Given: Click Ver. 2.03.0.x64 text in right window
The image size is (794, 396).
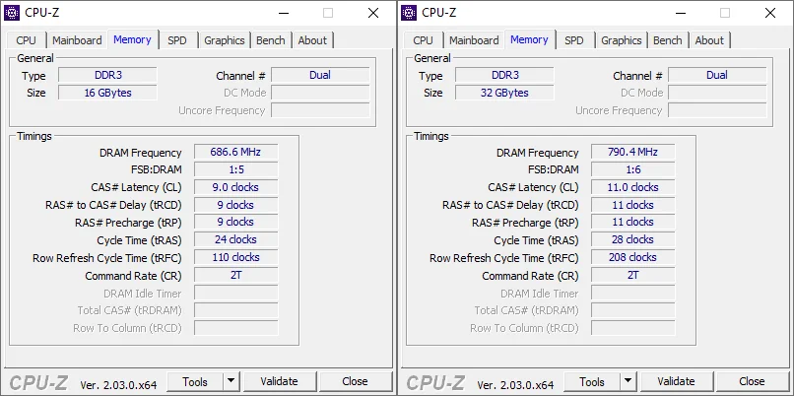Looking at the screenshot, I should pyautogui.click(x=515, y=385).
